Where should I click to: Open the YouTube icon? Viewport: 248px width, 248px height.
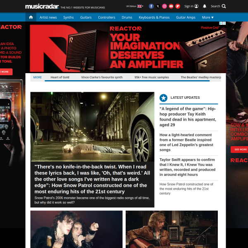171,6
